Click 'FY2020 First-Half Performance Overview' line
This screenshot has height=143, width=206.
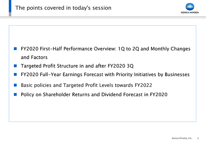106,49
